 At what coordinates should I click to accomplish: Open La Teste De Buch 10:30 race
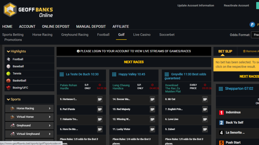point(82,74)
